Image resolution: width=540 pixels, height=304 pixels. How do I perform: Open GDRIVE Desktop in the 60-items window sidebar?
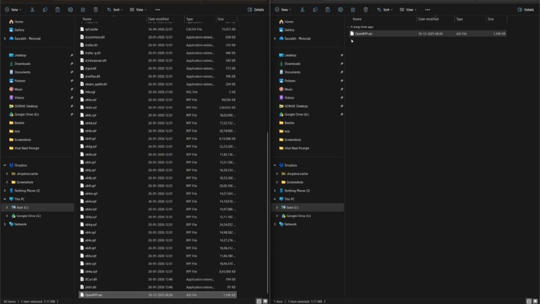point(26,106)
